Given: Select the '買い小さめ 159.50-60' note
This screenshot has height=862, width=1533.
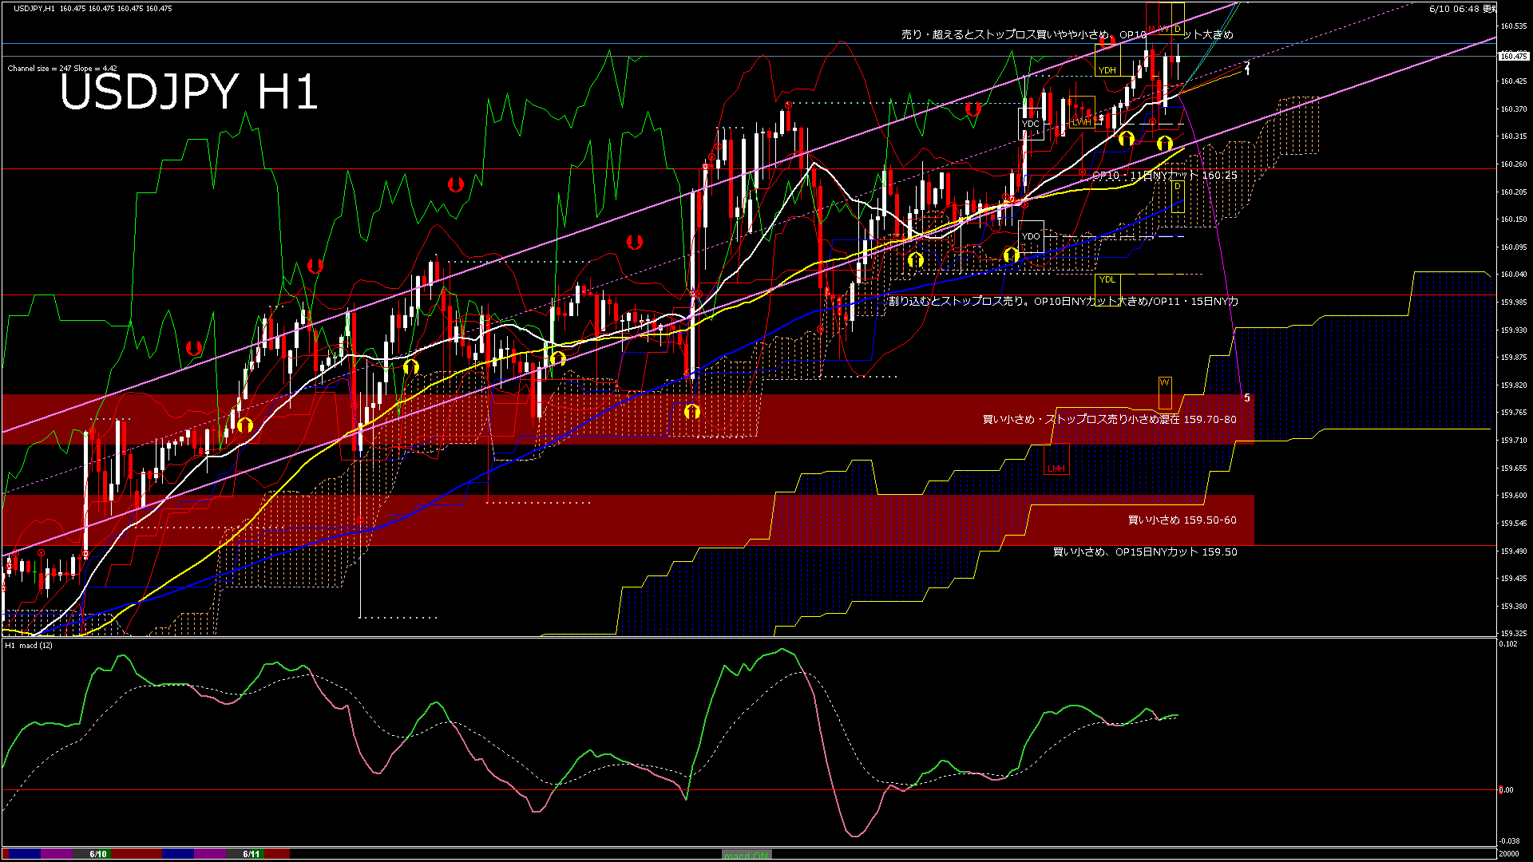Looking at the screenshot, I should (1182, 520).
